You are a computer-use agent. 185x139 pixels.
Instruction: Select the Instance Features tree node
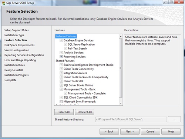coord(66,36)
